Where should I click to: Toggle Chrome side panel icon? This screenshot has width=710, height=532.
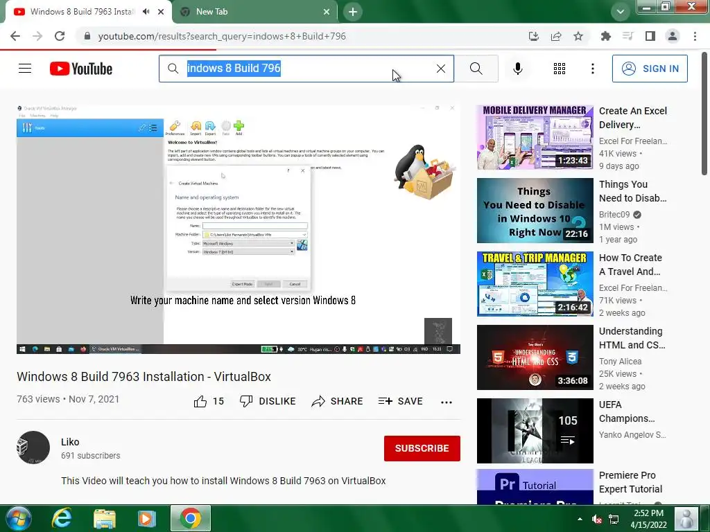[x=650, y=36]
